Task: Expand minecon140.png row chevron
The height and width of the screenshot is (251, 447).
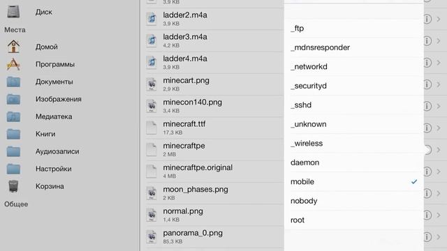Action: [x=439, y=106]
